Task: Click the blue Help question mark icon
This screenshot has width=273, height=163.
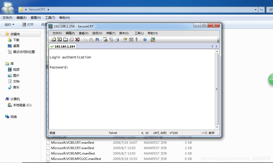Action: 145,40
